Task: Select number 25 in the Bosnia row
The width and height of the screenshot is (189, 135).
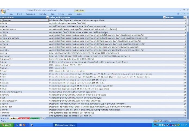Action: [x=176, y=92]
